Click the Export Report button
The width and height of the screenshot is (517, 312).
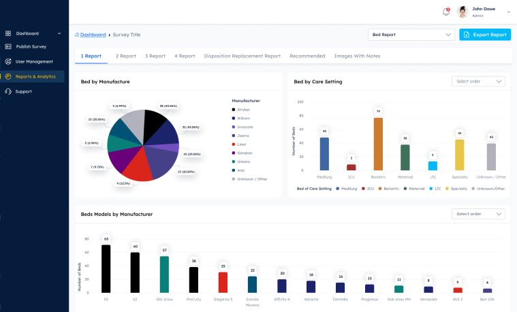pyautogui.click(x=484, y=35)
